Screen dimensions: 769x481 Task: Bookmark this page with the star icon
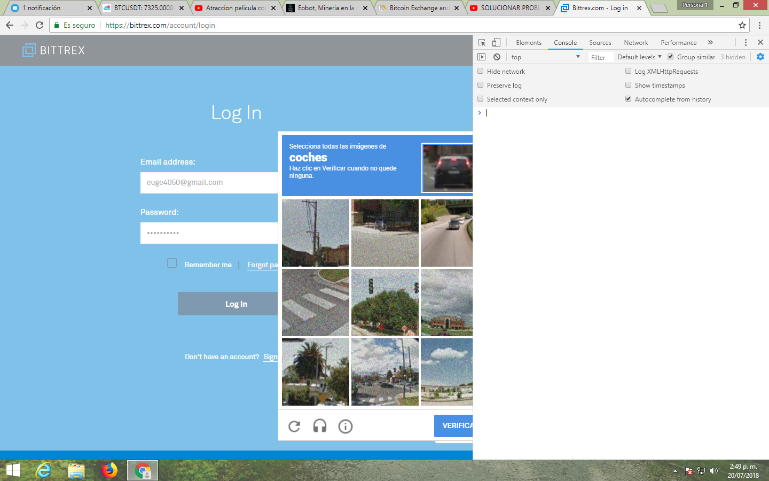pos(742,25)
